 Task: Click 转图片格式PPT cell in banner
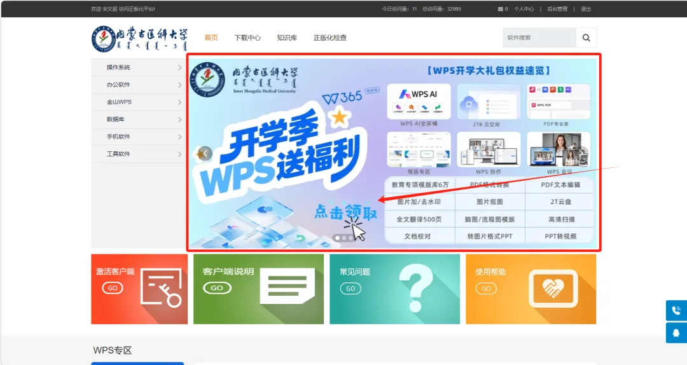[x=490, y=236]
